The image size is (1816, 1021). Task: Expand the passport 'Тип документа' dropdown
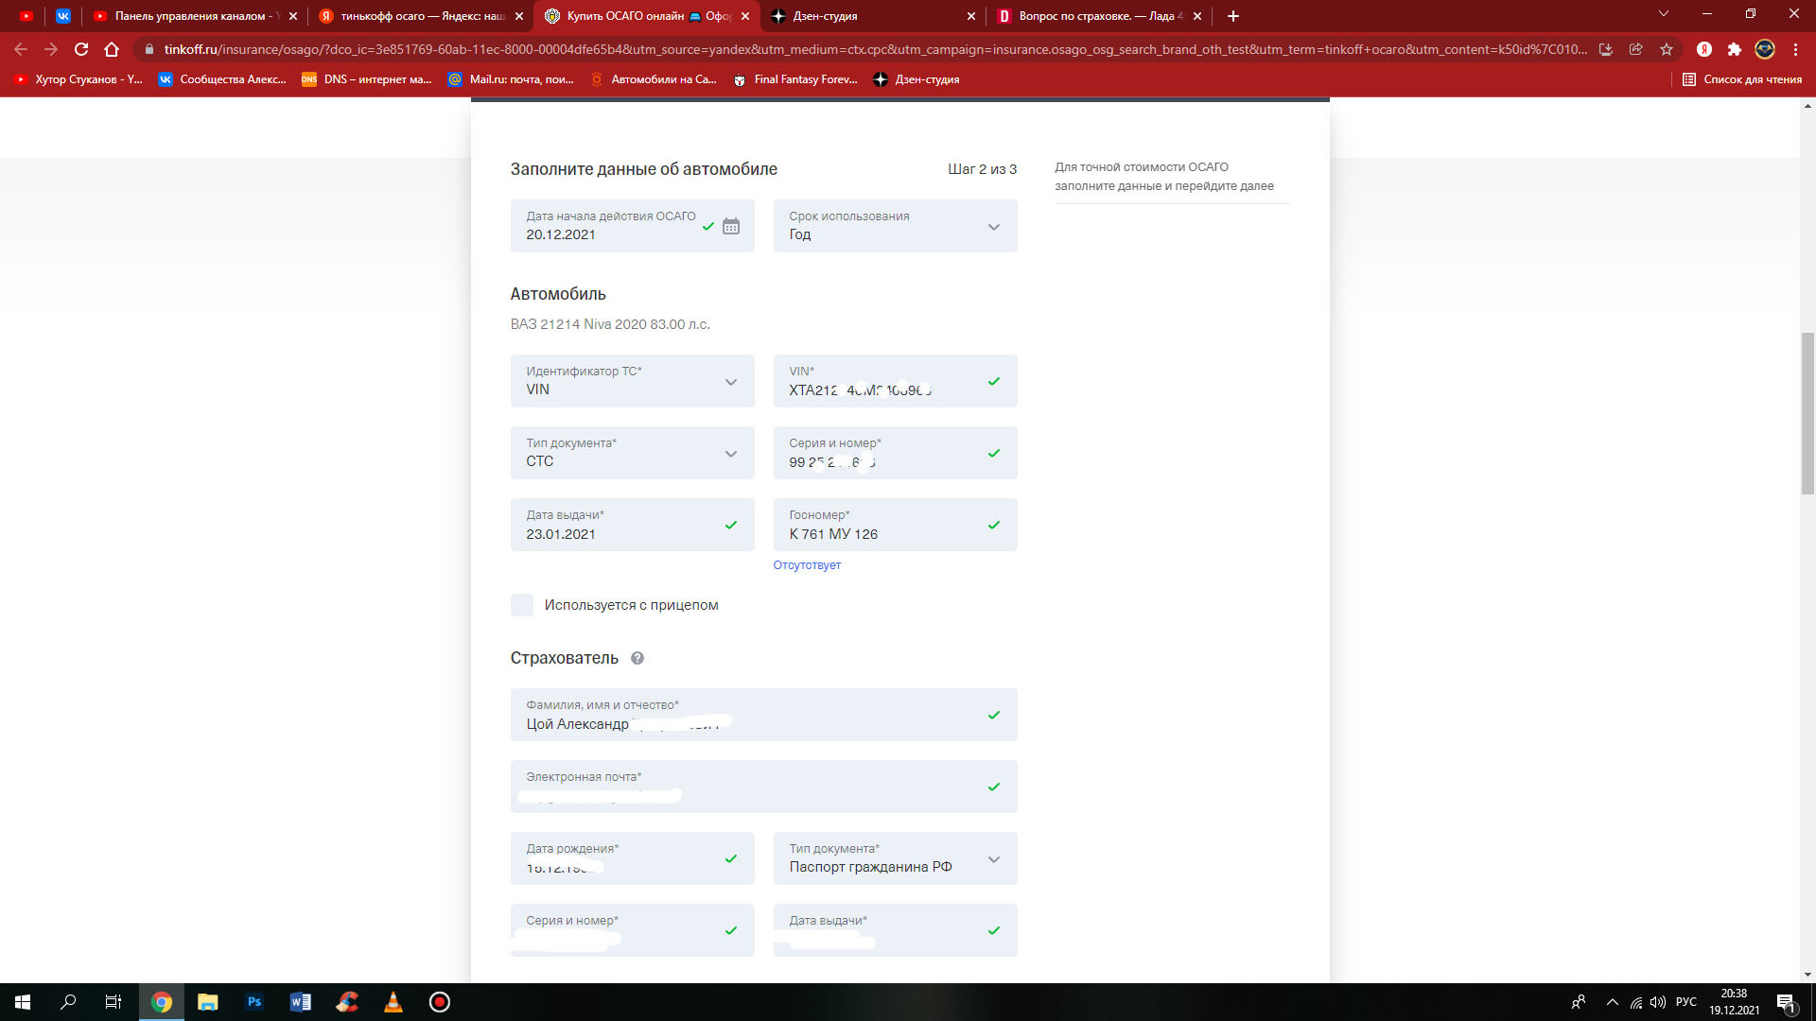895,858
